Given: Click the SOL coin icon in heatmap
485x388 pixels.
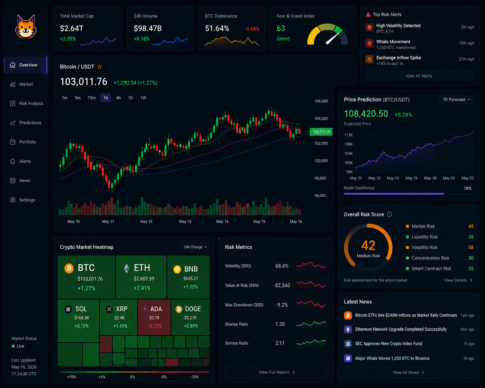Looking at the screenshot, I should click(x=68, y=309).
